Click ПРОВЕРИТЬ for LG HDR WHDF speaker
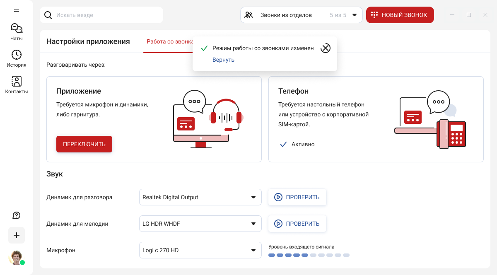Screen dimensions: 497x275 pos(297,224)
